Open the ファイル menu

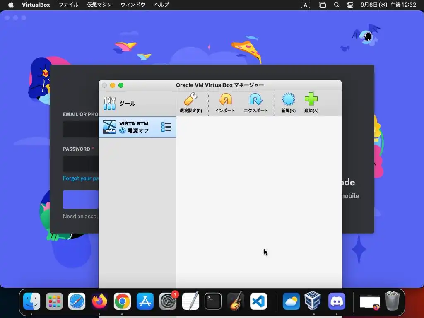pos(68,5)
